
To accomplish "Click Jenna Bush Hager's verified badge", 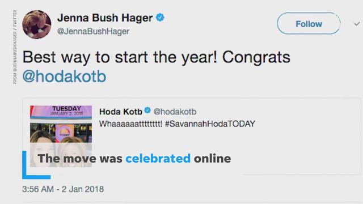I will pos(160,18).
